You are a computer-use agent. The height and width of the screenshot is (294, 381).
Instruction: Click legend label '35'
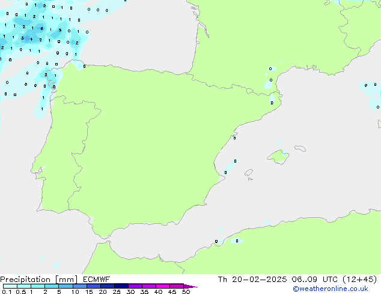[144, 292]
